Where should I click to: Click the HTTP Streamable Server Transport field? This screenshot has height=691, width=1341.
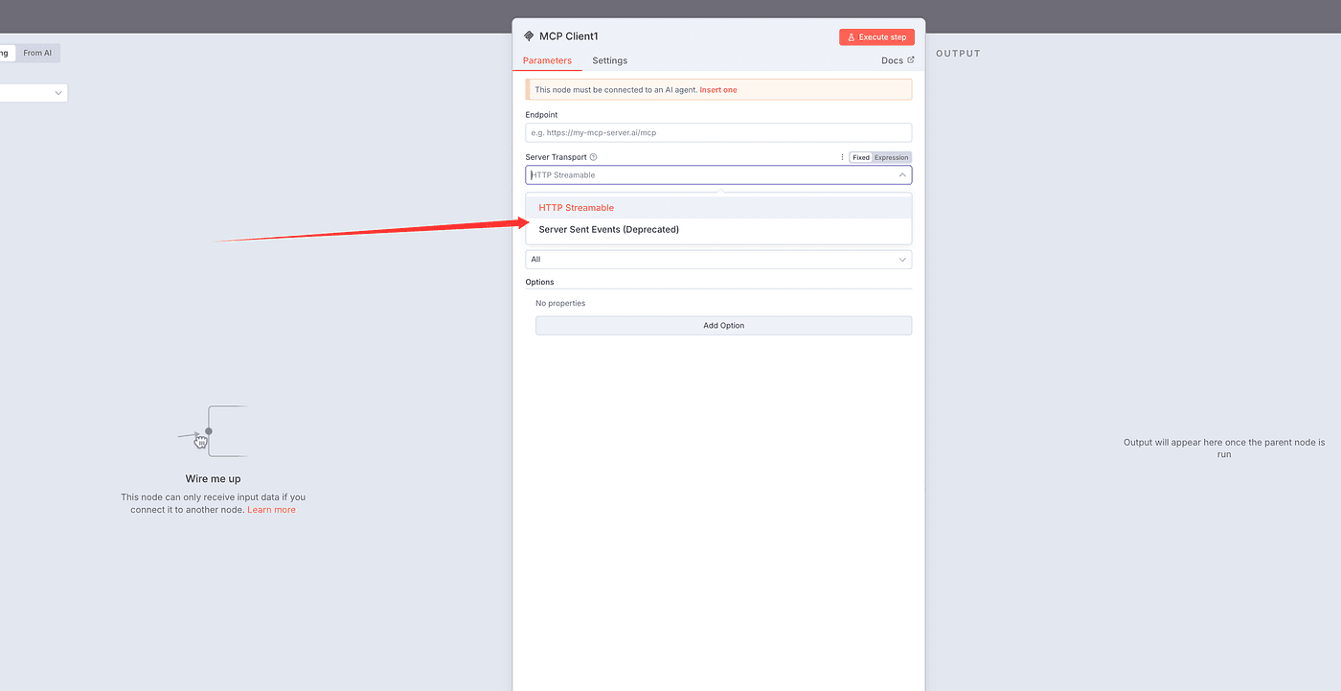(709, 175)
